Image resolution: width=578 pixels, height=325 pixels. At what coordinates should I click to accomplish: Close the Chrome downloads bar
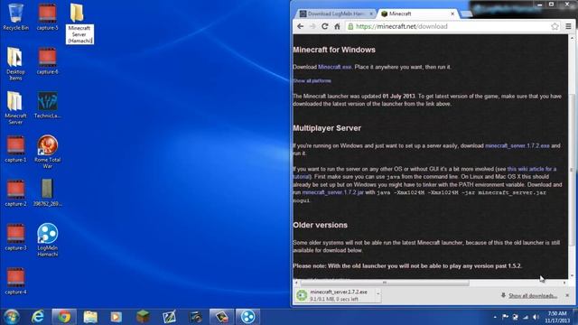pos(567,295)
